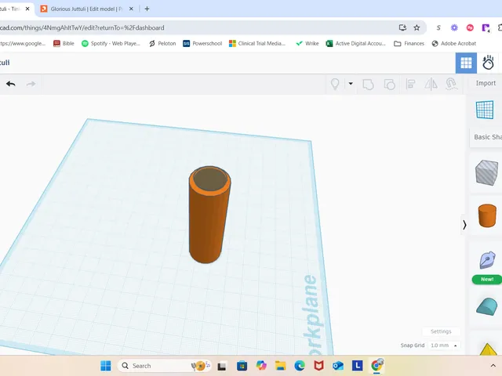Viewport: 502px width, 376px height.
Task: Open the Adobe Acrobat bookmark
Action: [x=453, y=44]
